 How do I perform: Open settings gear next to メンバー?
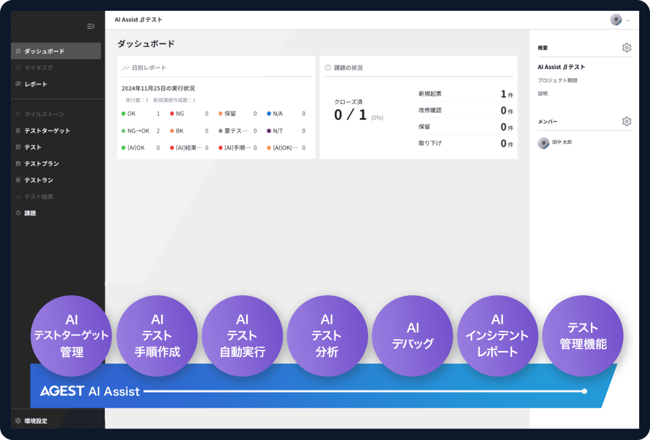click(627, 121)
